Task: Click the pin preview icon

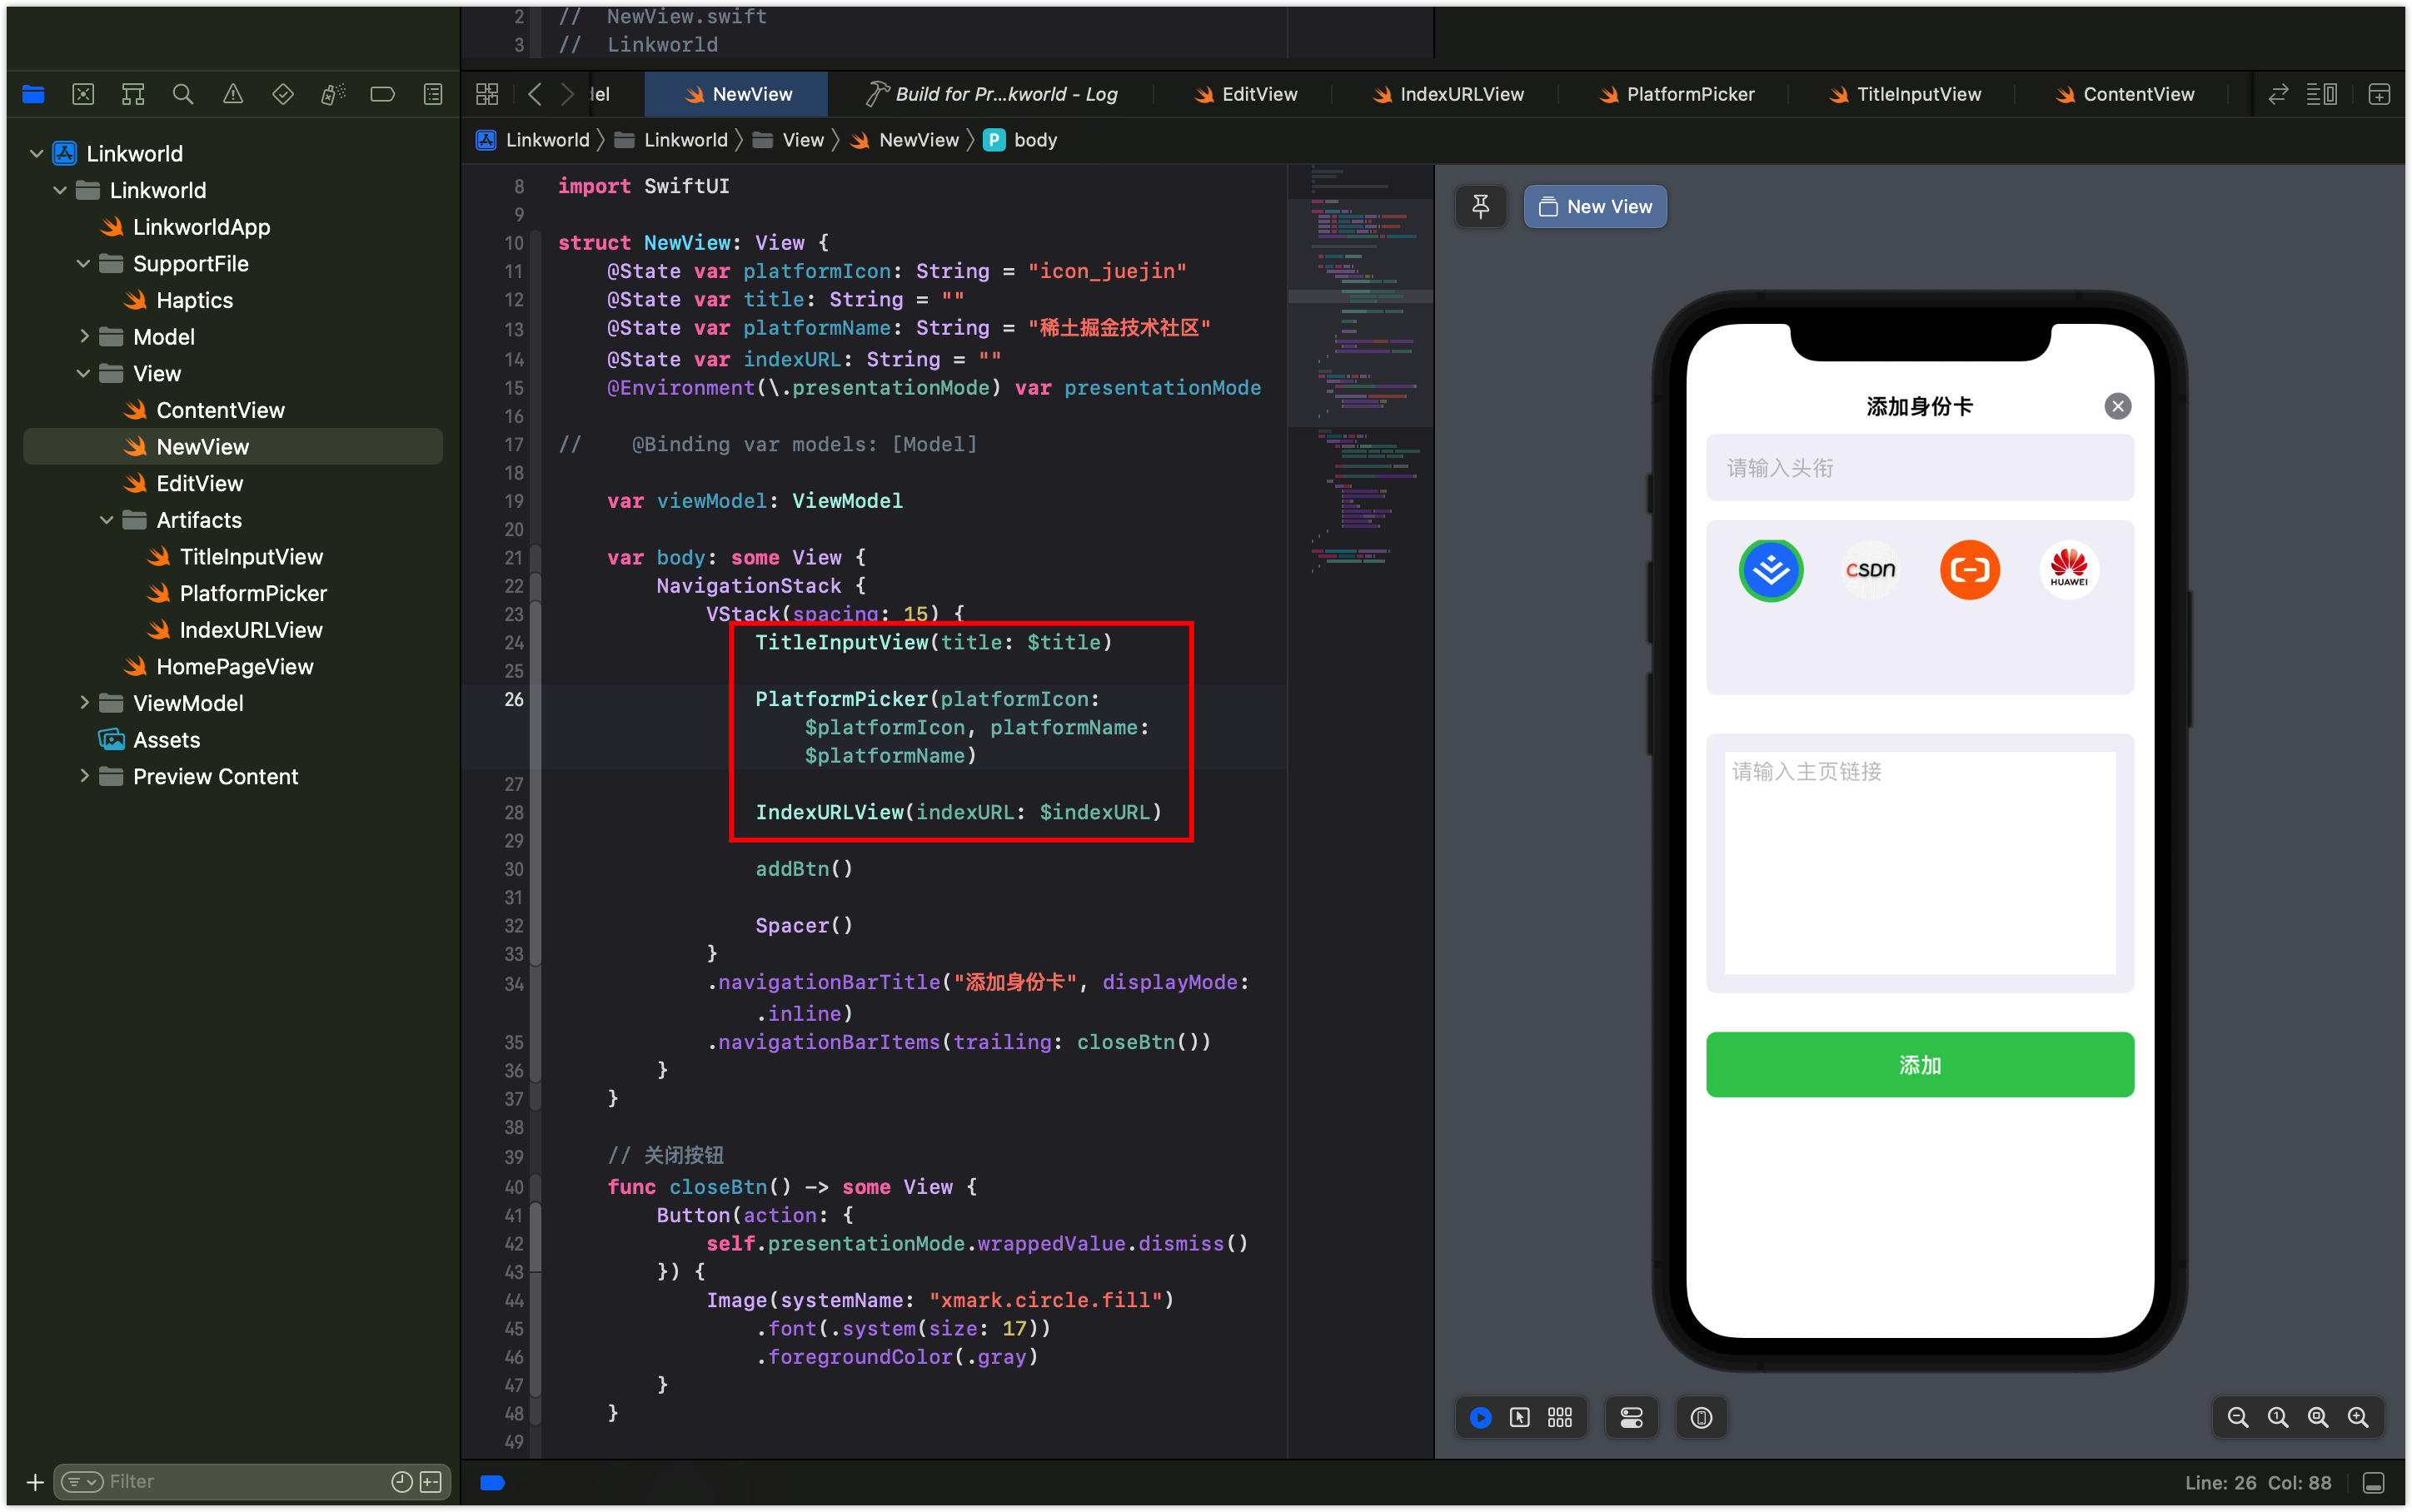Action: pos(1481,206)
